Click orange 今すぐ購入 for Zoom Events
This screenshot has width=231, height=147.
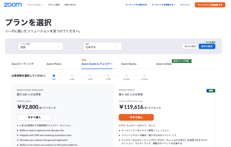(x=136, y=117)
